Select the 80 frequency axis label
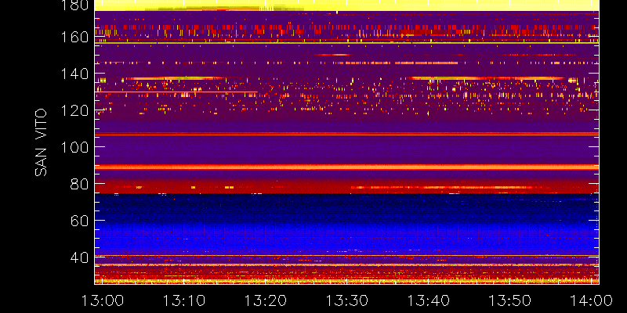This screenshot has width=627, height=313. click(x=79, y=184)
